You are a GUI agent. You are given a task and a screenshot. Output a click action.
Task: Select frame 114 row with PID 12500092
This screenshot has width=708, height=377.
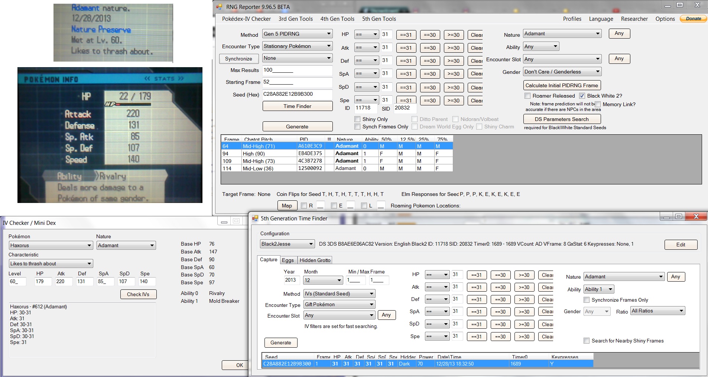tap(337, 168)
